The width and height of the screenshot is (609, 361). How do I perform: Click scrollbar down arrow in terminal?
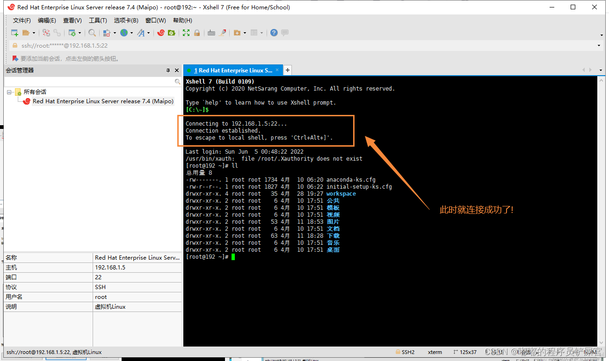point(601,344)
